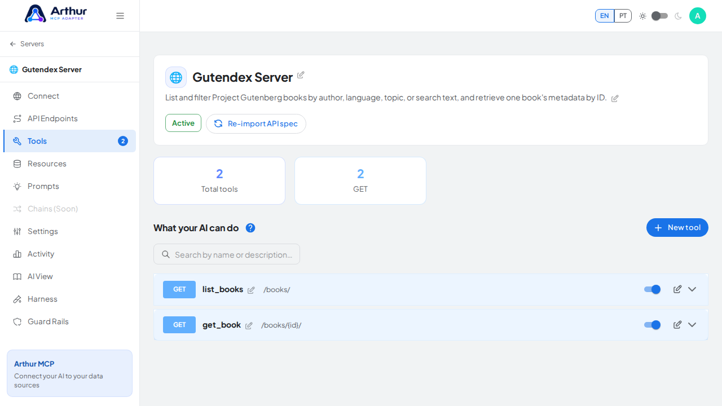Click the /books/{id}/ path text
Image resolution: width=722 pixels, height=406 pixels.
point(281,325)
